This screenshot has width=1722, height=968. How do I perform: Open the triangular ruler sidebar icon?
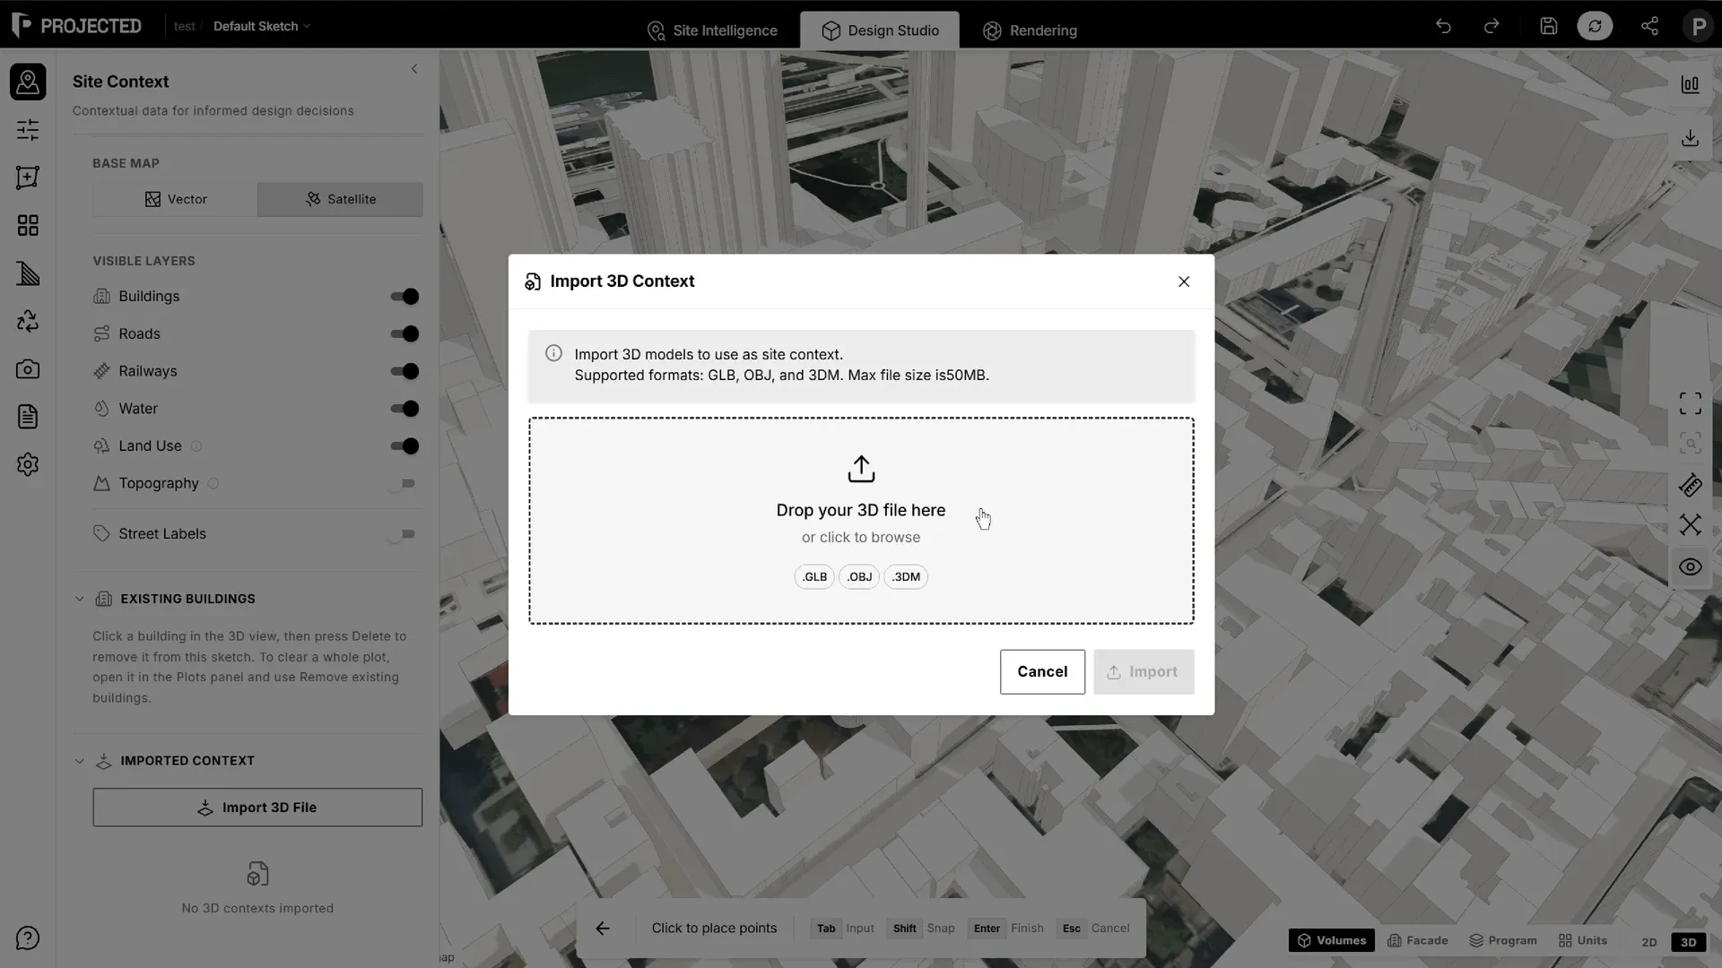click(x=28, y=273)
